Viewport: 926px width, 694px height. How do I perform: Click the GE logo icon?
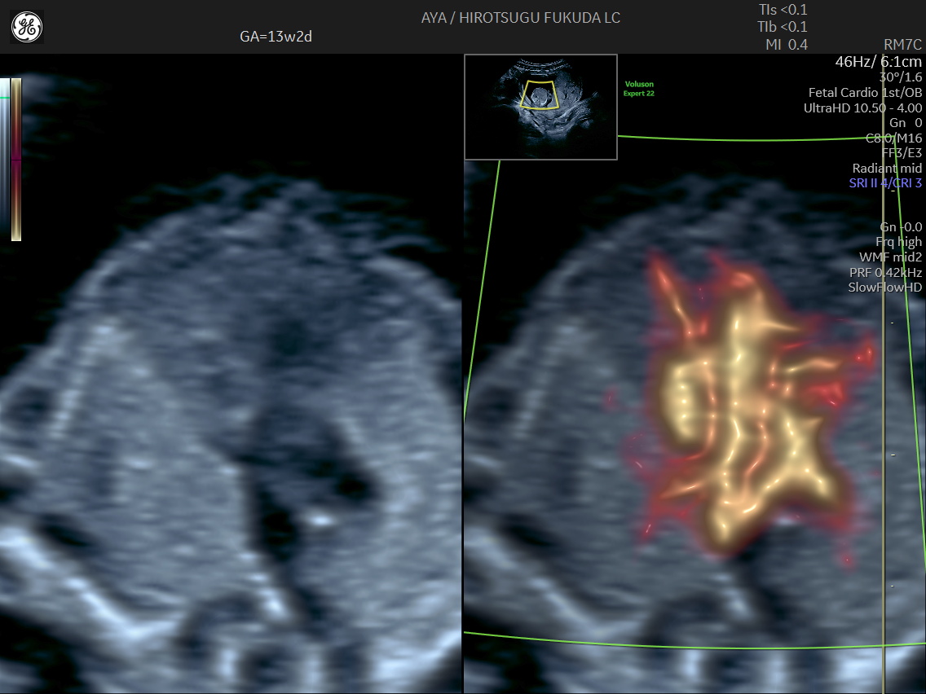tap(27, 28)
